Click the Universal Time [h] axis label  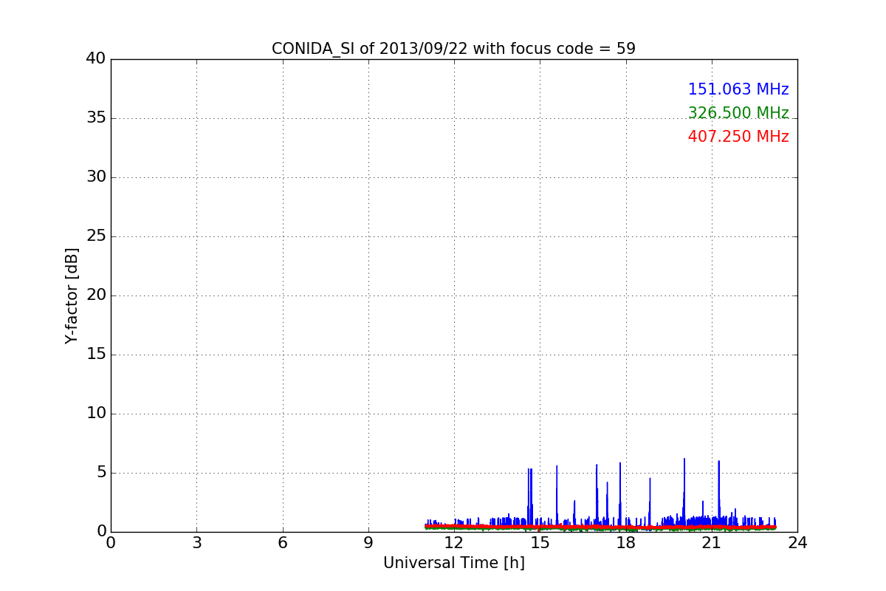pos(453,563)
